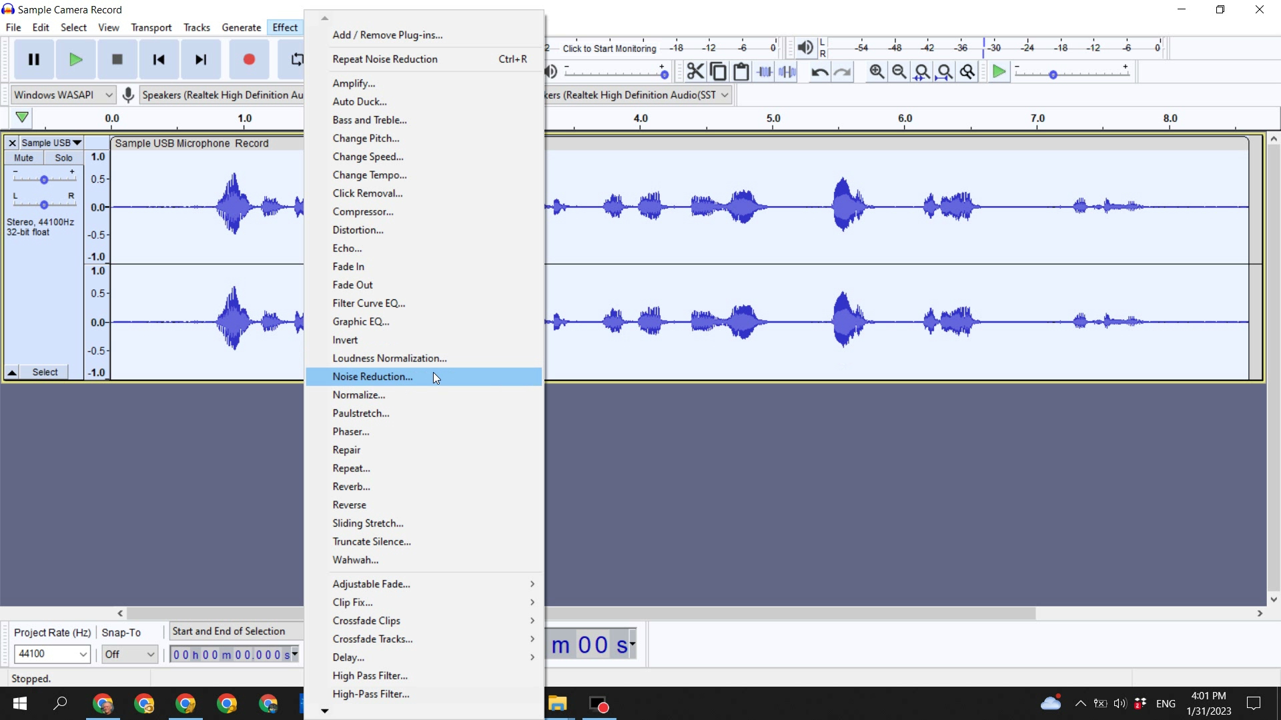Click Silence audio selection icon
Screen dimensions: 1281x720
click(x=787, y=71)
